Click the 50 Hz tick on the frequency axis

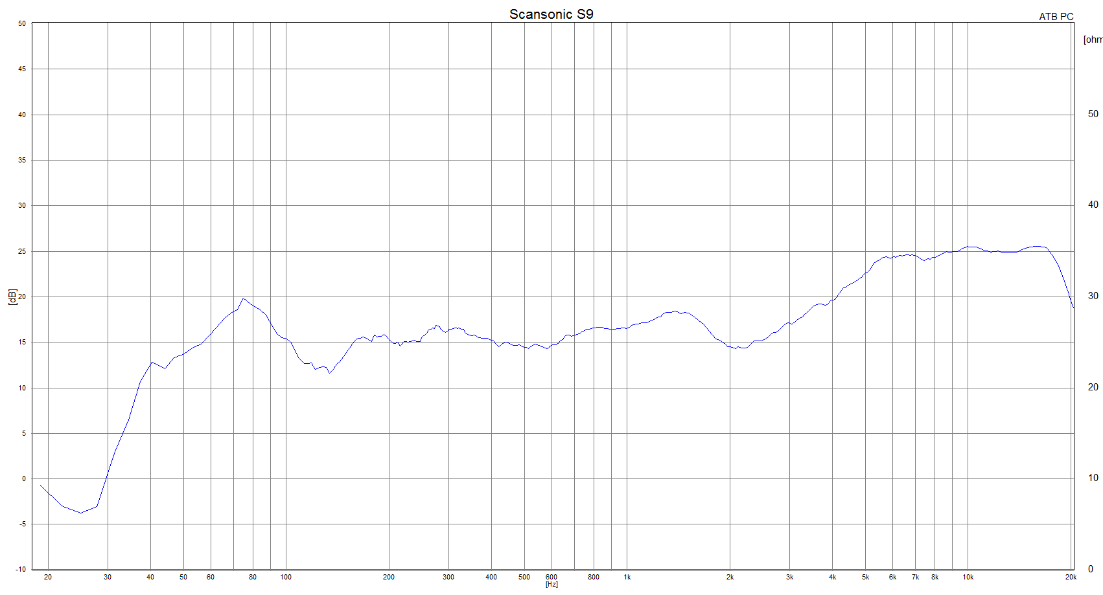pyautogui.click(x=183, y=577)
